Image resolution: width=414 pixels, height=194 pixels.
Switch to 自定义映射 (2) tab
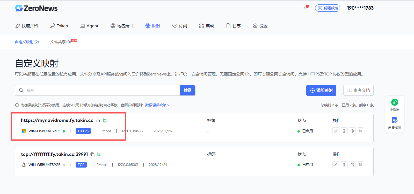(27, 42)
